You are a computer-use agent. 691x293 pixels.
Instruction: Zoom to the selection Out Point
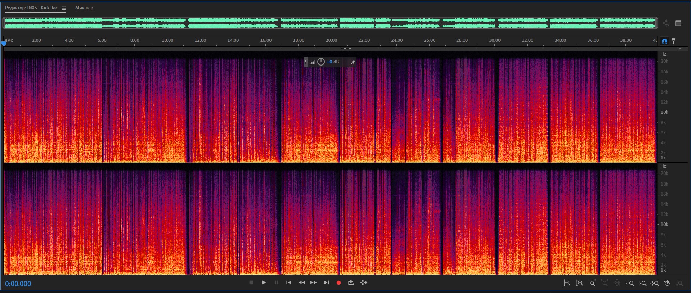642,283
